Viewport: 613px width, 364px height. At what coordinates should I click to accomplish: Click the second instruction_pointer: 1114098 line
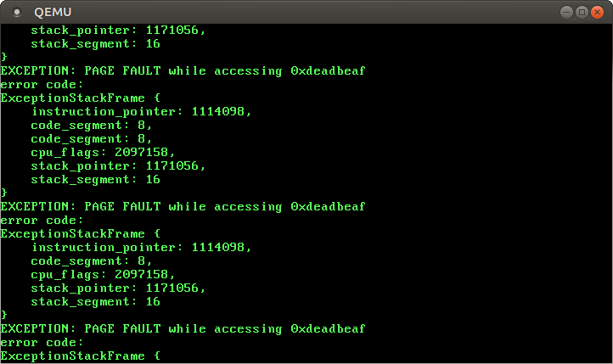click(x=141, y=247)
